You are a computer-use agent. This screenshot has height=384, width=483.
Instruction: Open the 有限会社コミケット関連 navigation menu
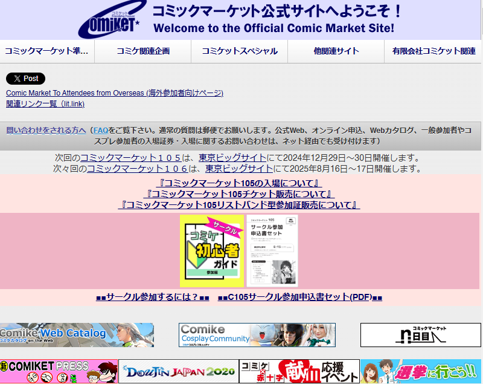pos(432,51)
